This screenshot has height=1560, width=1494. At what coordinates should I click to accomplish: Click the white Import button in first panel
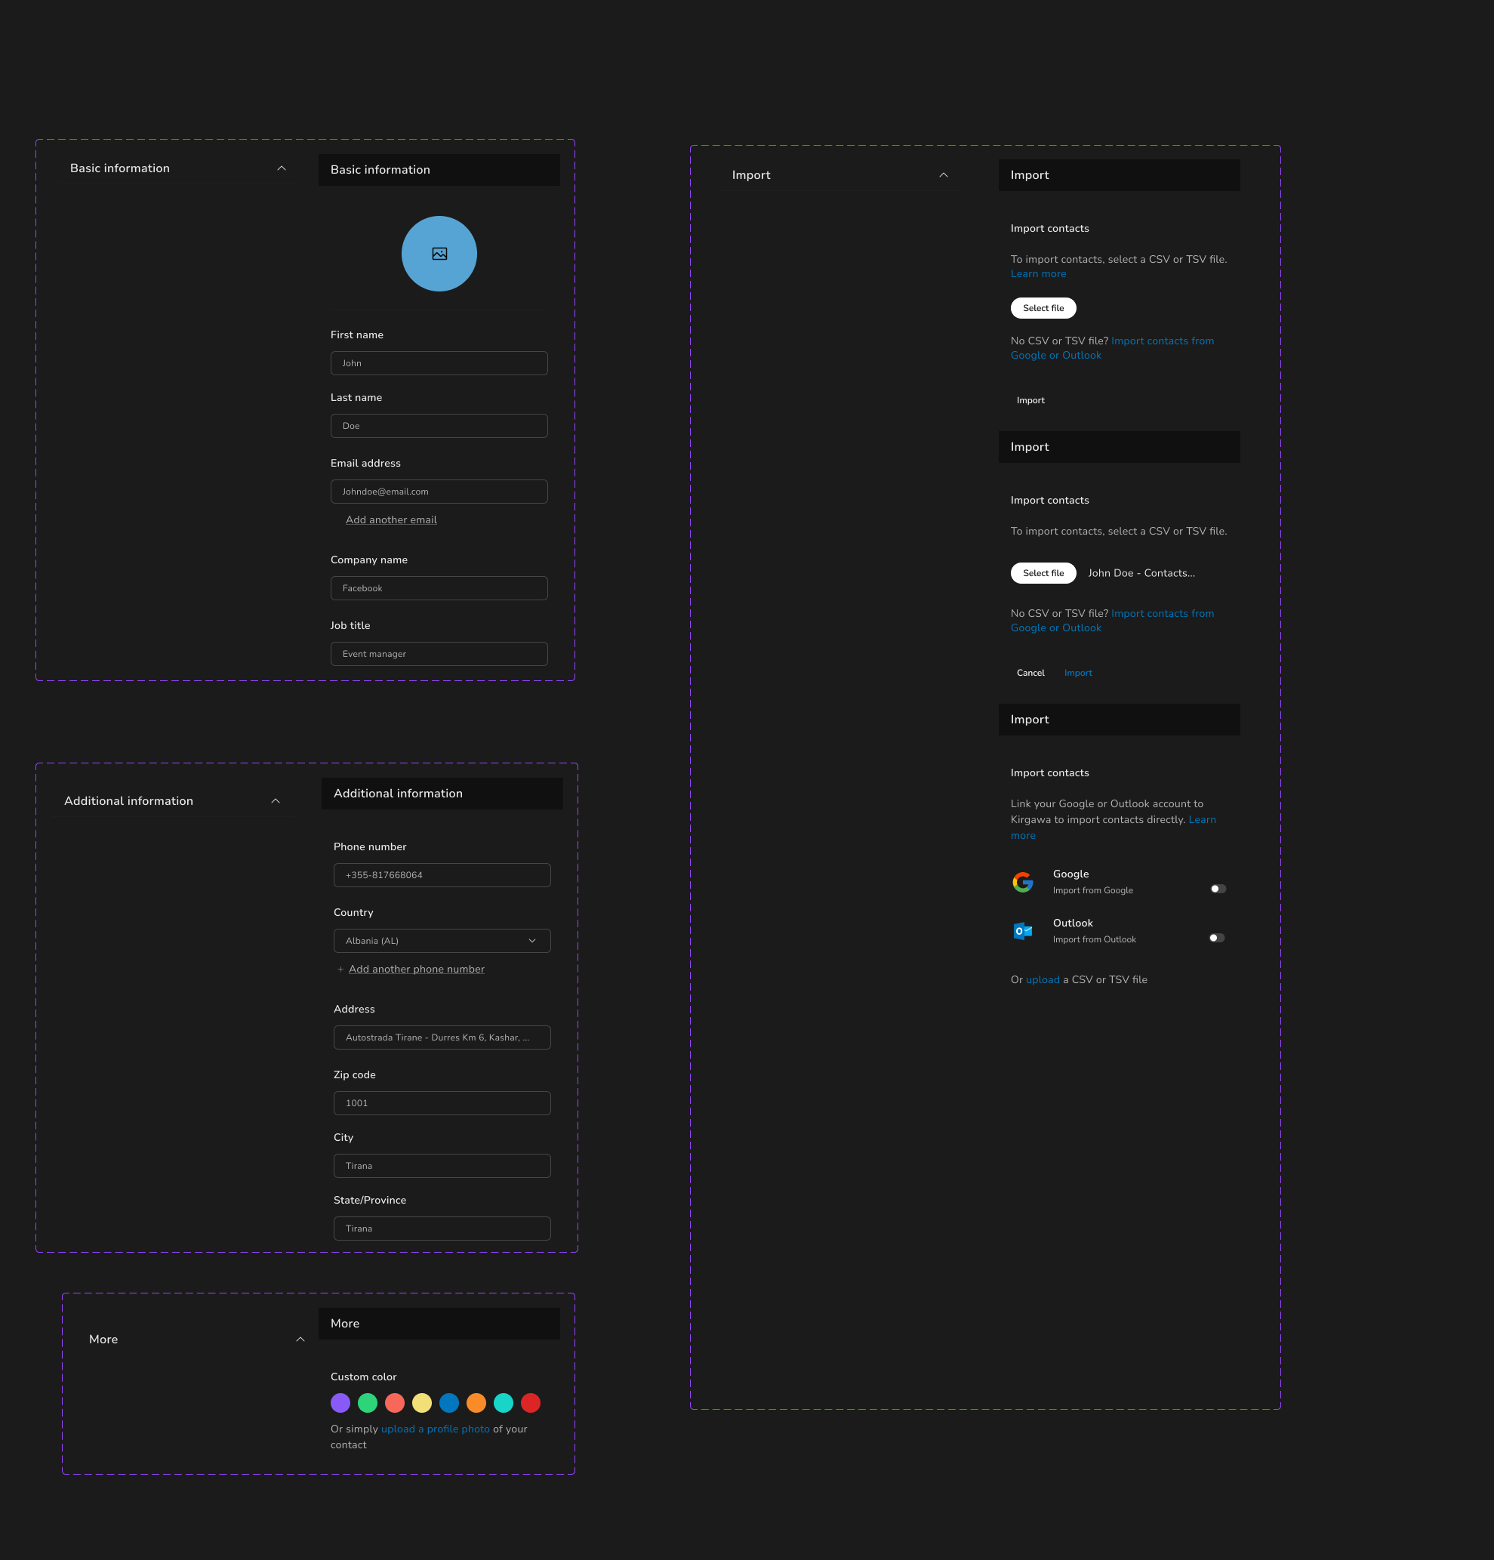(x=1030, y=400)
